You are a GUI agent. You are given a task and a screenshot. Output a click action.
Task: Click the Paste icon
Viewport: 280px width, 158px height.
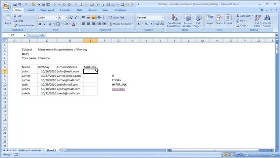(8, 18)
